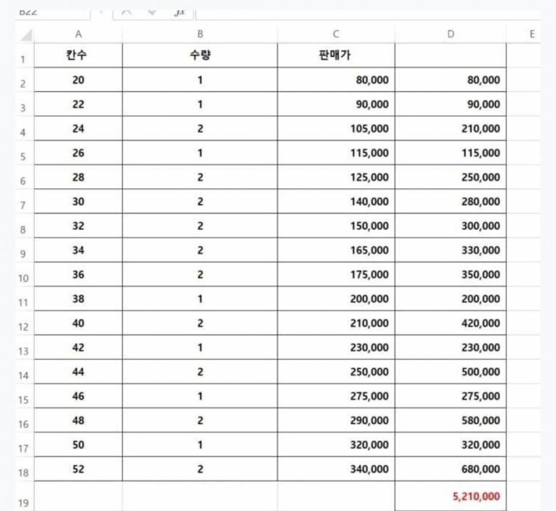Click the 350,000 total cell
The image size is (556, 511).
point(451,274)
